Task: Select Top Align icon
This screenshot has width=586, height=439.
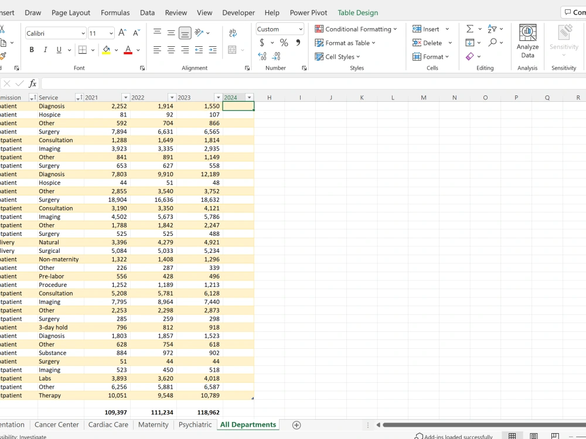Action: coord(157,32)
